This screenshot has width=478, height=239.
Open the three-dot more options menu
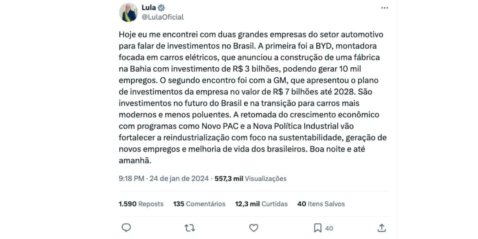384,8
